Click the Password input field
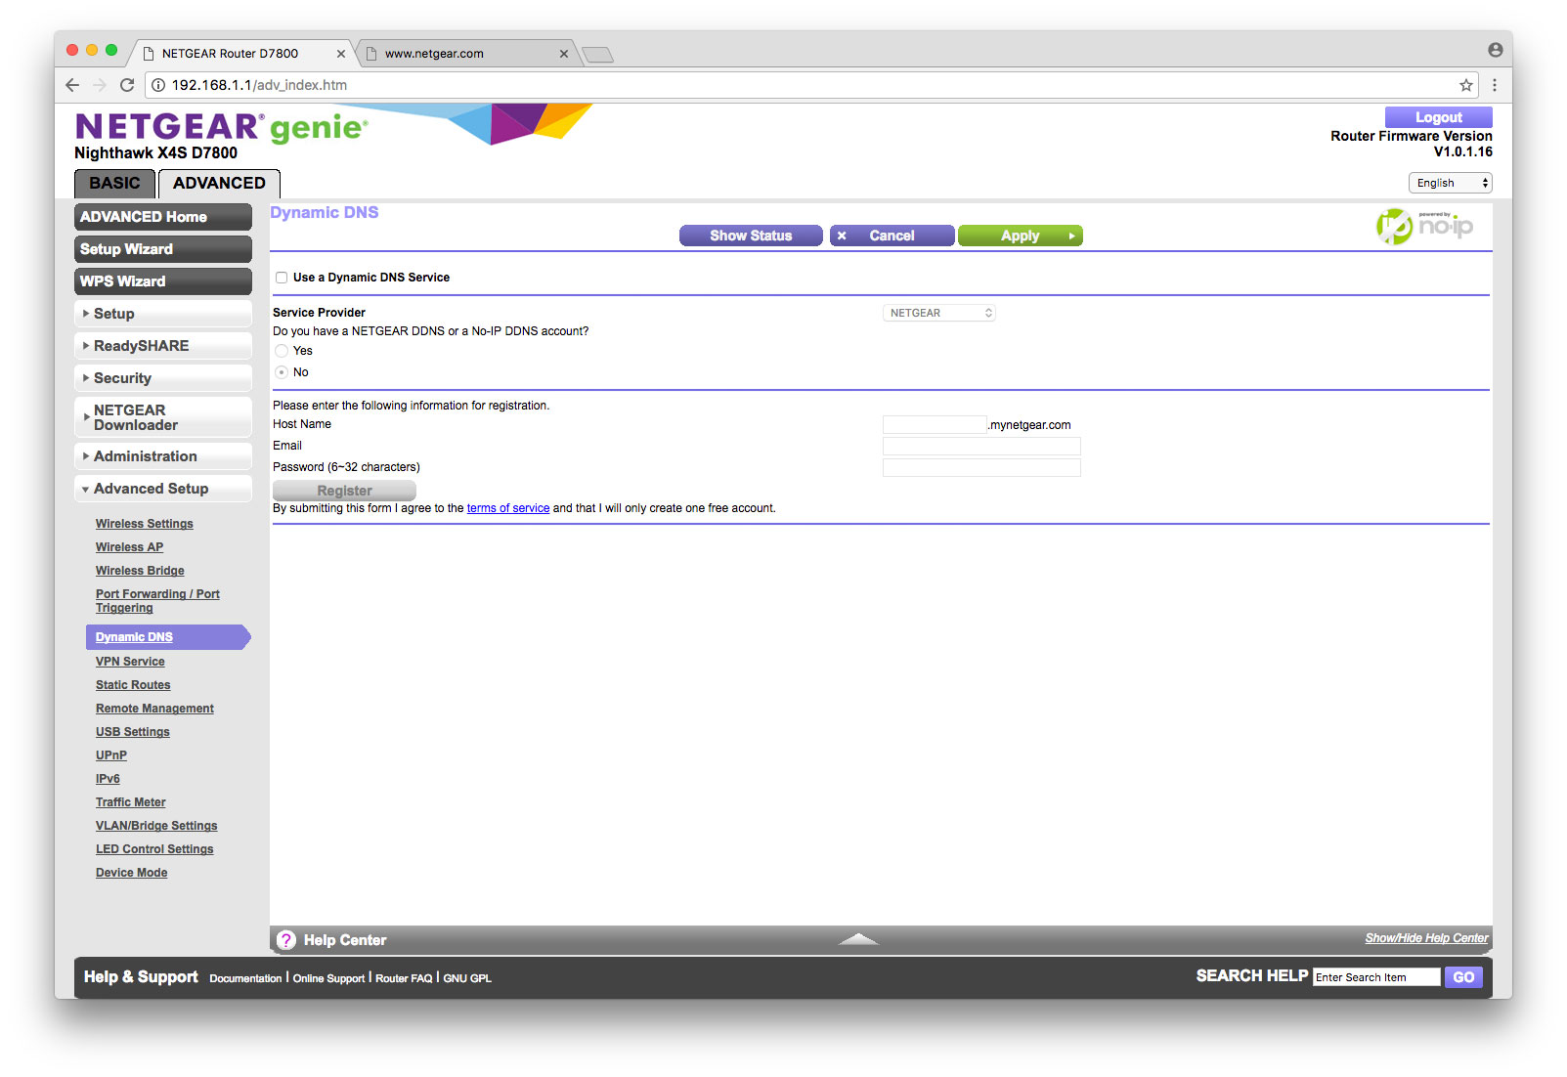 click(x=981, y=468)
